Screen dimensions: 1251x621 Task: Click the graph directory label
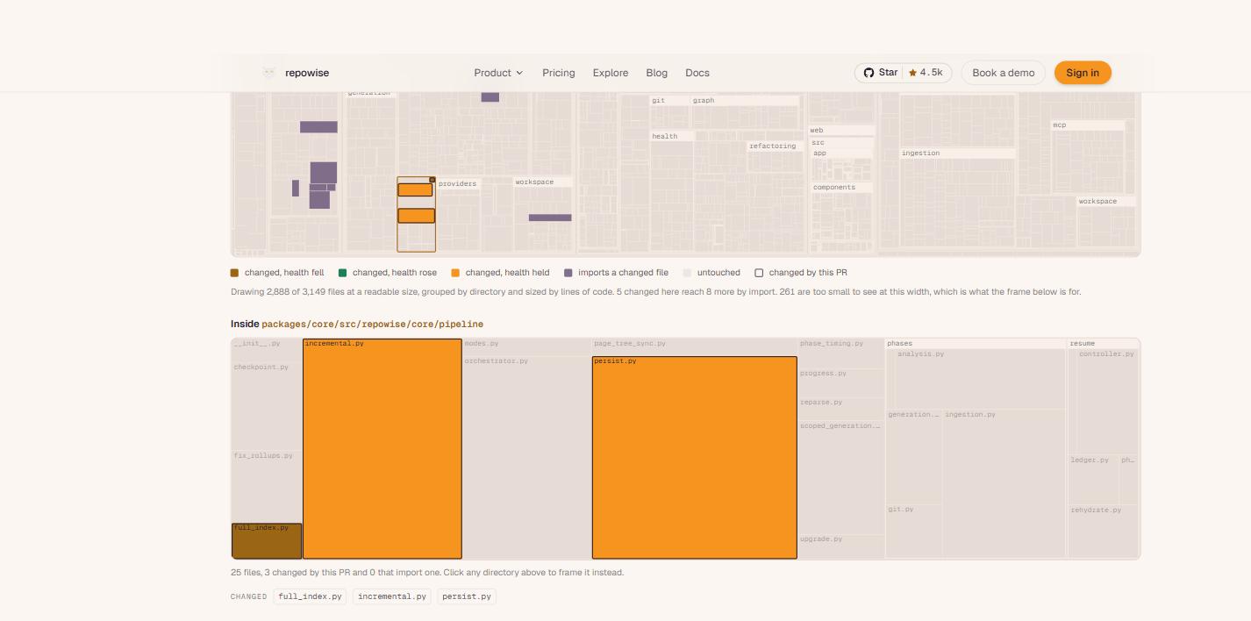click(x=704, y=101)
